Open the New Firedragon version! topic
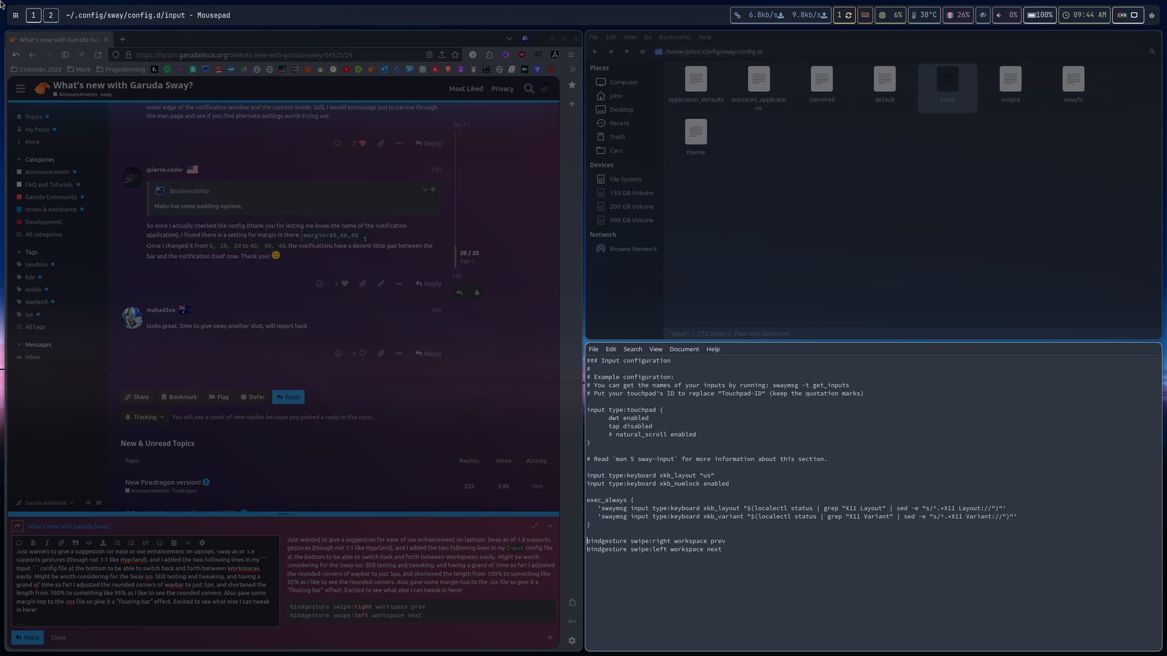Viewport: 1167px width, 656px height. (162, 482)
